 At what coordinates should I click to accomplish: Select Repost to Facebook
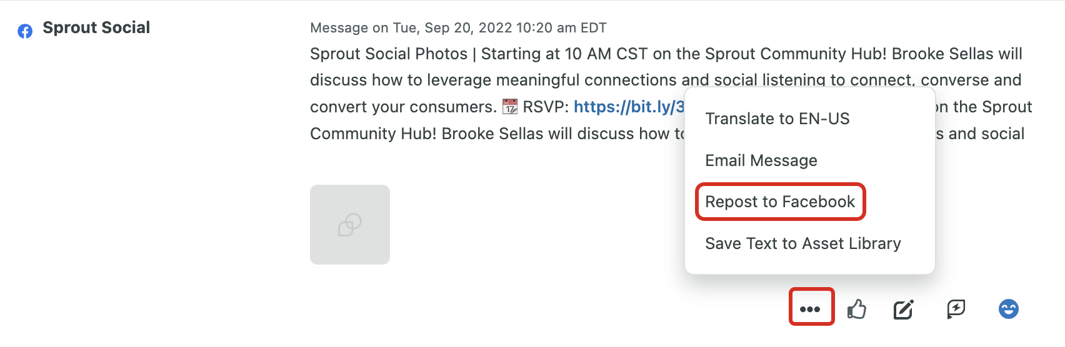(780, 202)
